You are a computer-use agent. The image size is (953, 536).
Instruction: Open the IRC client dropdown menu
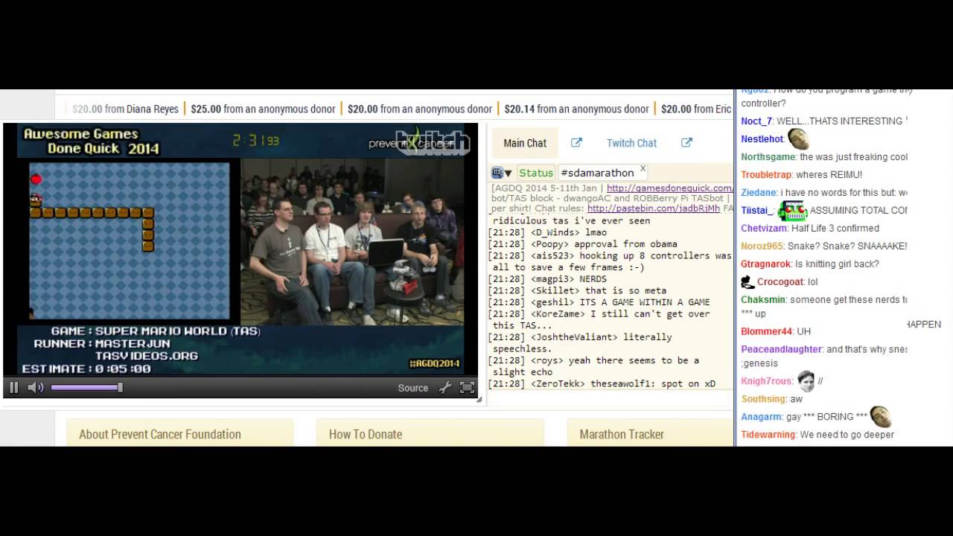pyautogui.click(x=501, y=173)
